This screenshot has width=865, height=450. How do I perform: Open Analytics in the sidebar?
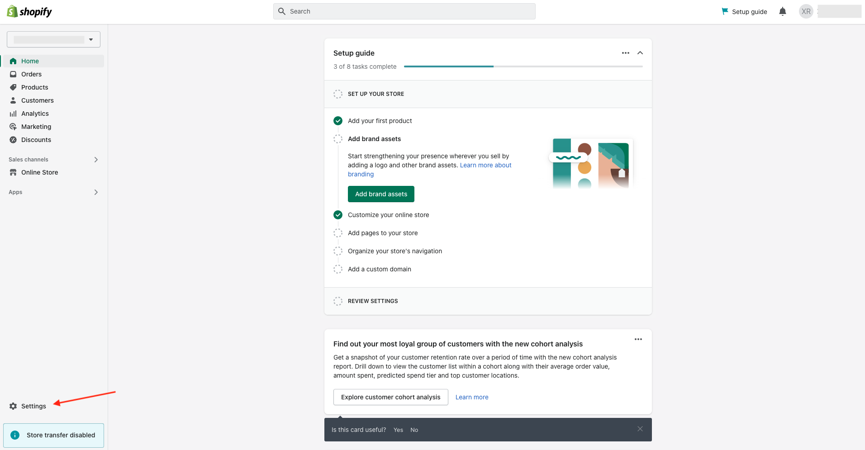(x=35, y=114)
